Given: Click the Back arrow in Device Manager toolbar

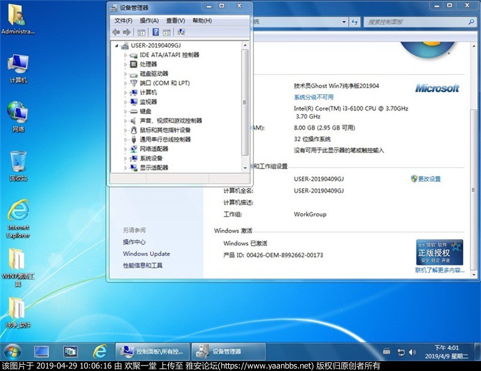Looking at the screenshot, I should click(116, 32).
